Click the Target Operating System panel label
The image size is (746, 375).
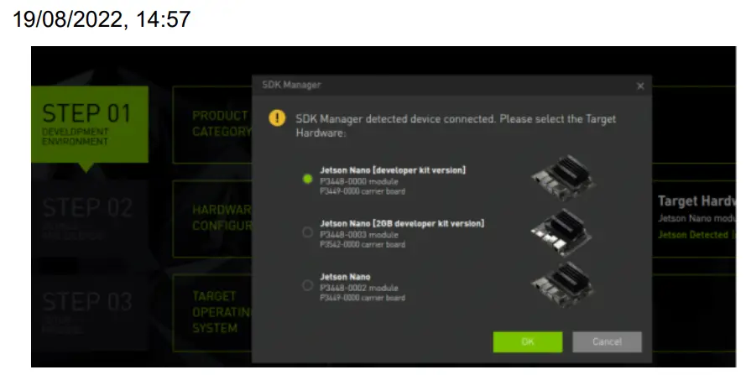coord(222,312)
